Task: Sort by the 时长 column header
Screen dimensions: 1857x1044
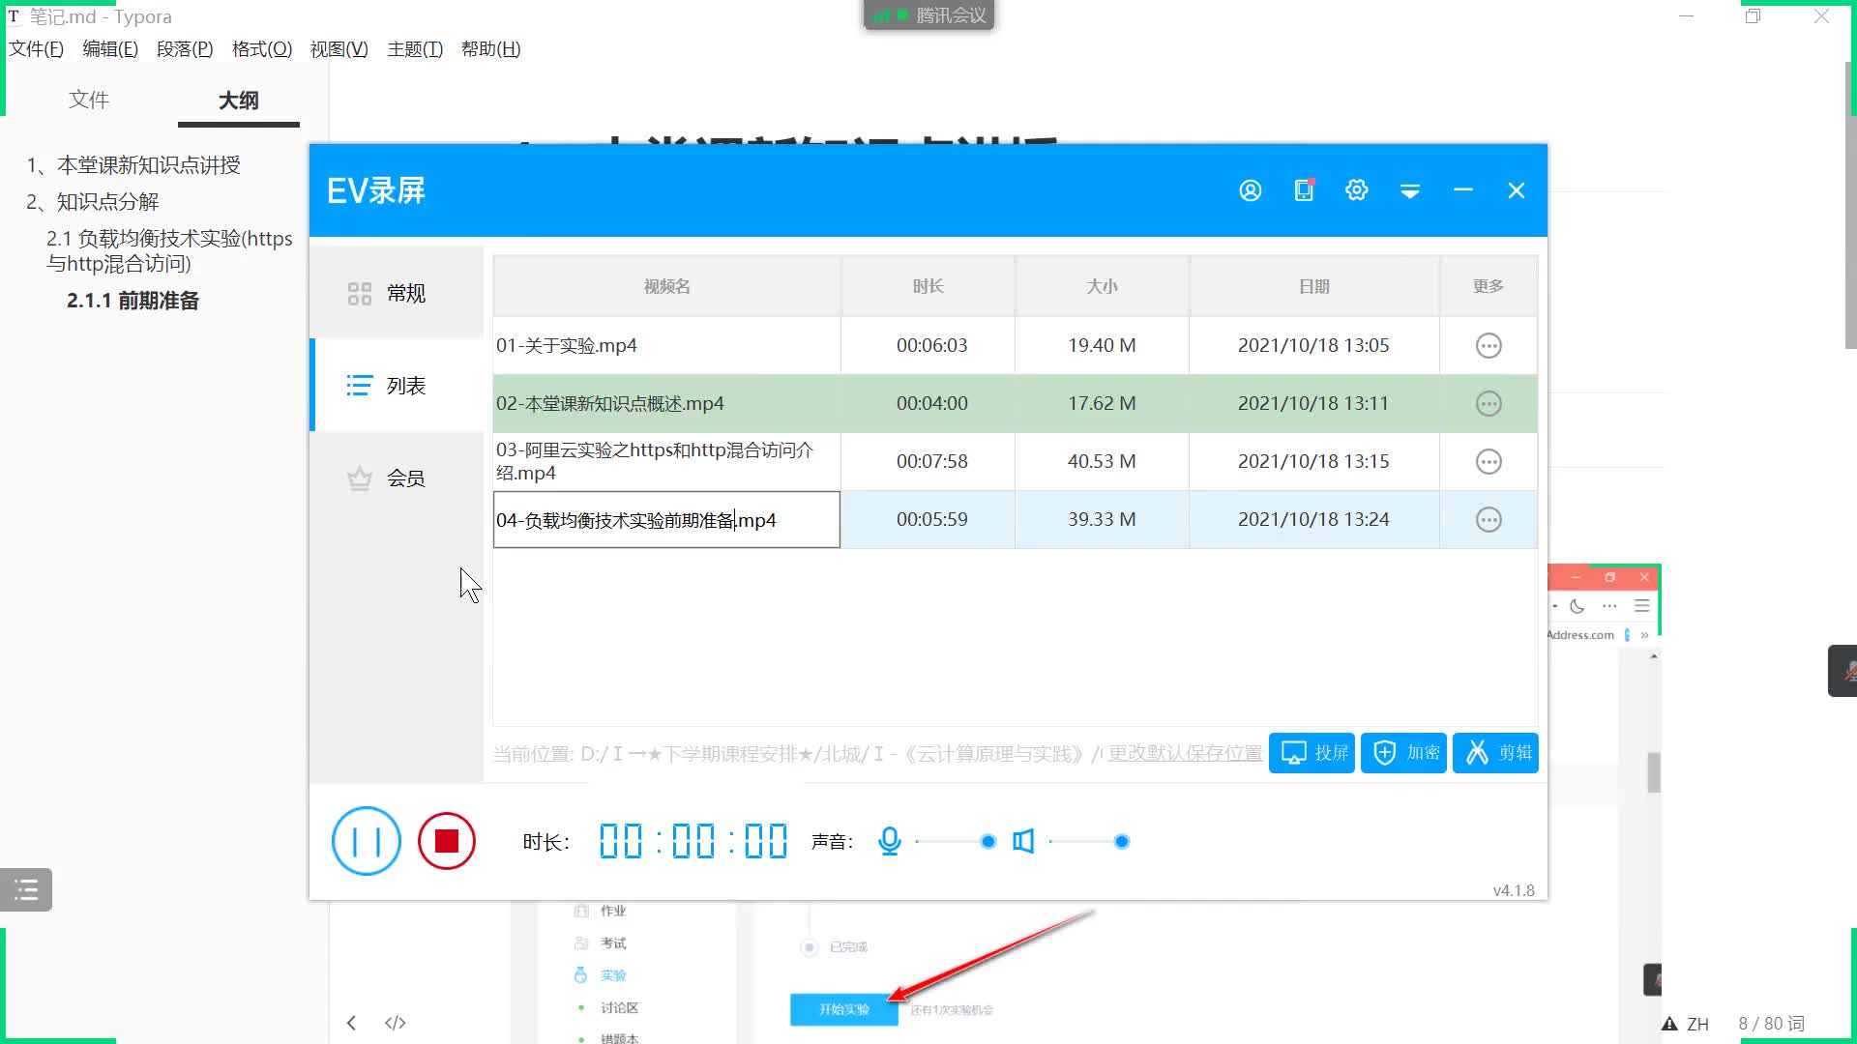Action: pos(928,286)
